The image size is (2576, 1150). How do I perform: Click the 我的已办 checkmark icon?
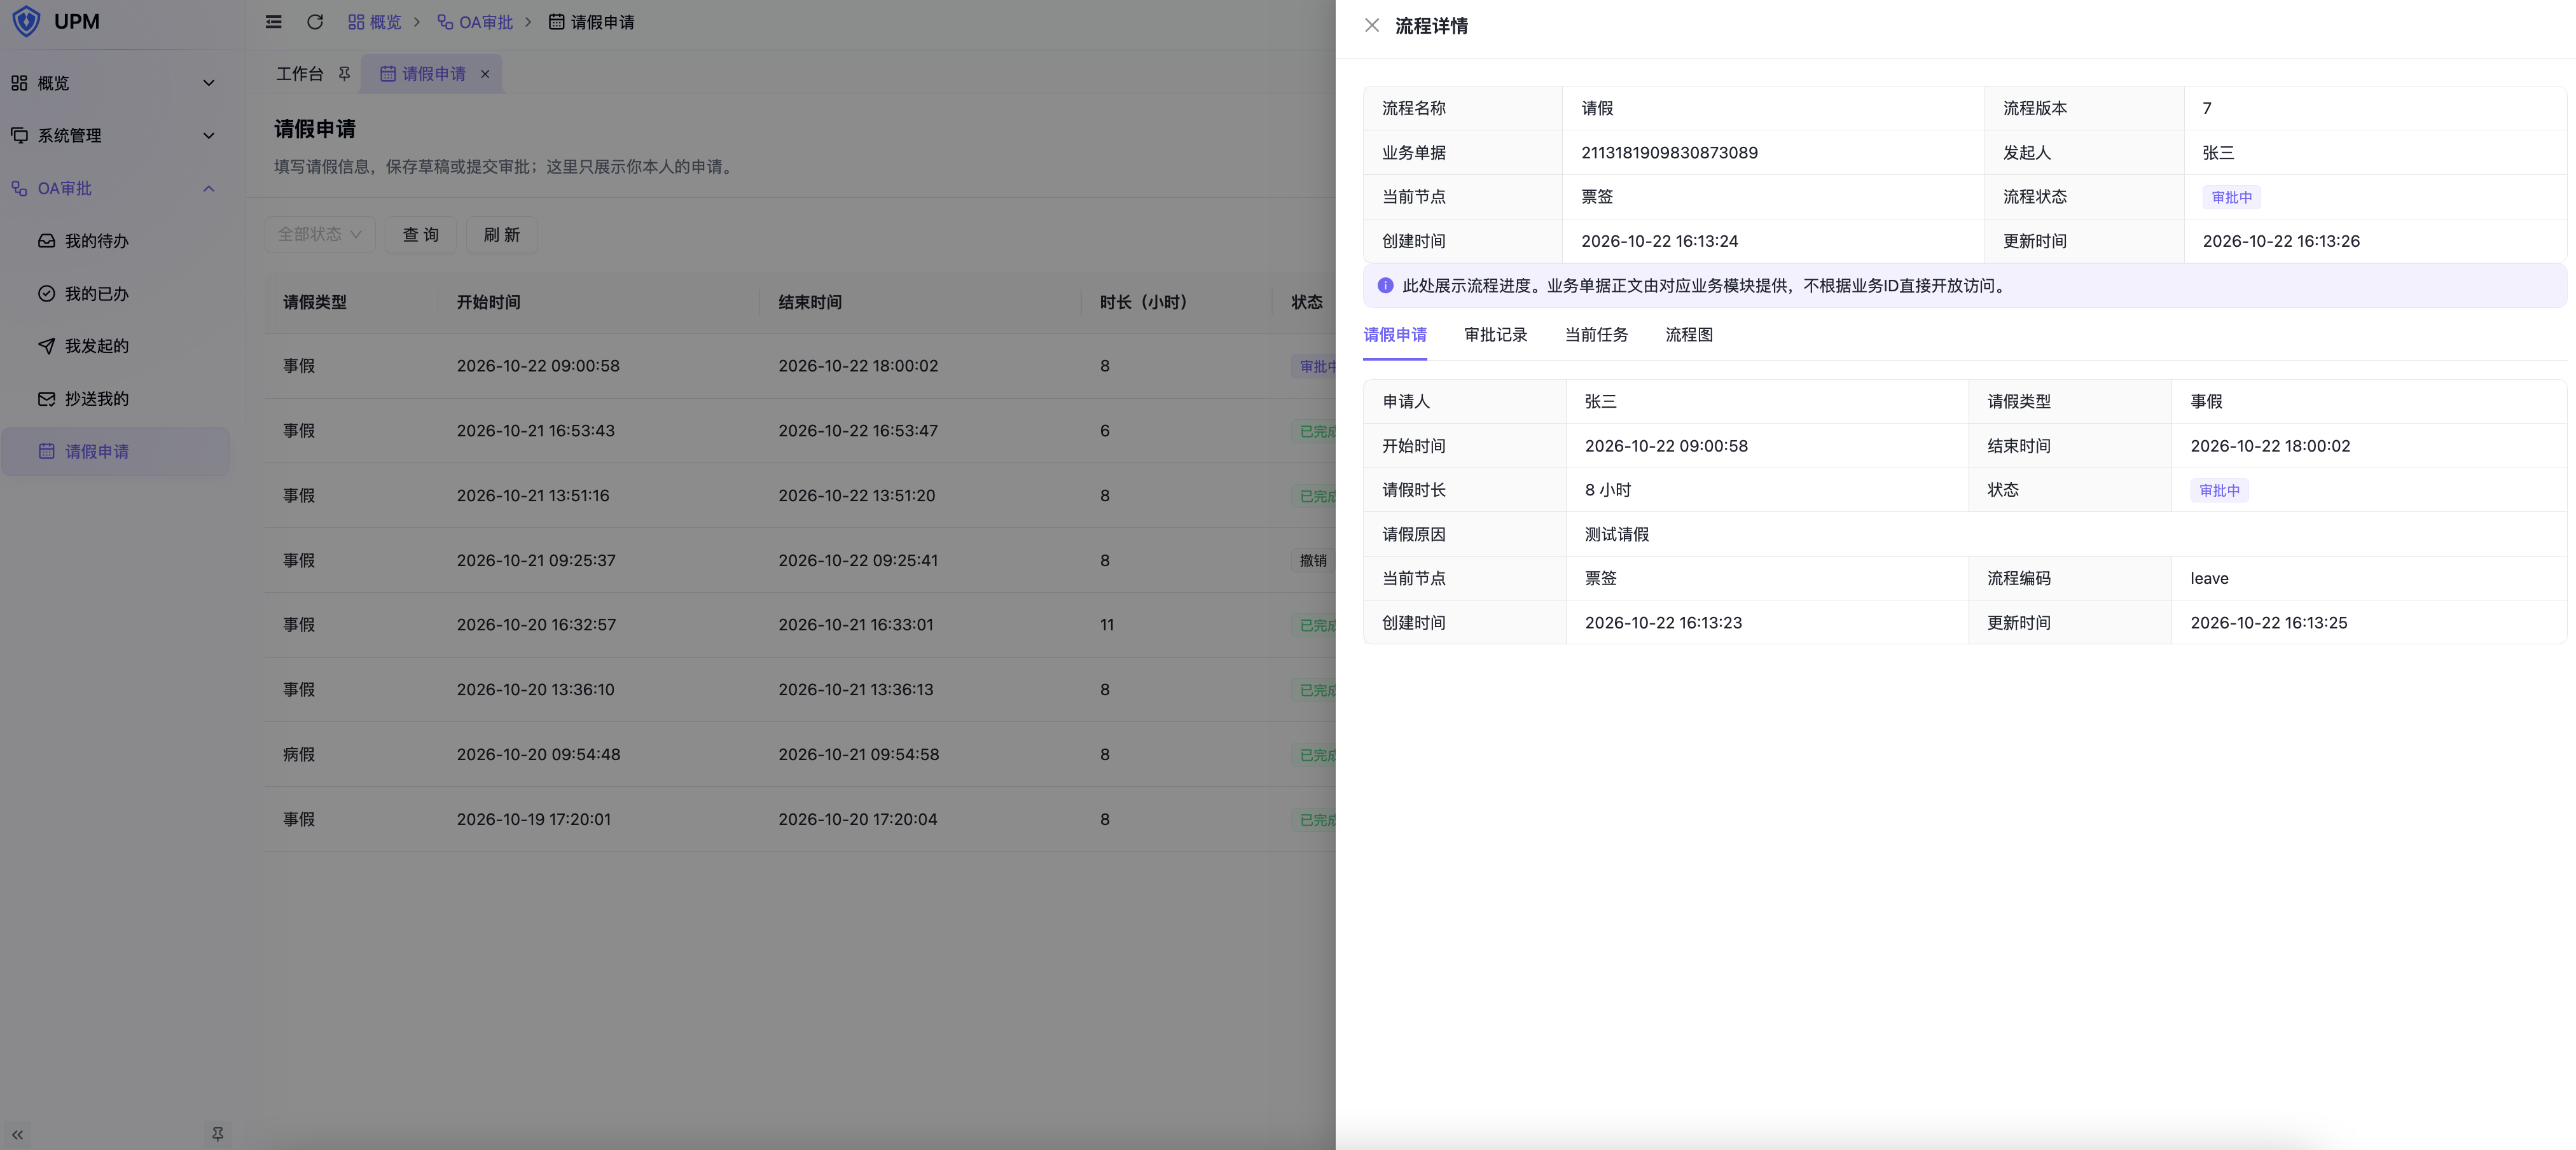[46, 293]
